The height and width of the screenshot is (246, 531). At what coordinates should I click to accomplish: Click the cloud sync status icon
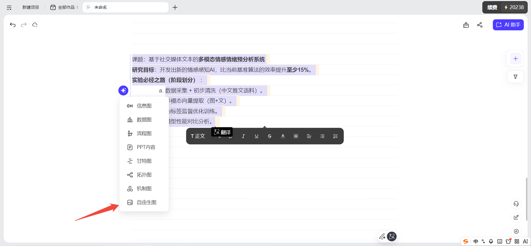tap(35, 25)
